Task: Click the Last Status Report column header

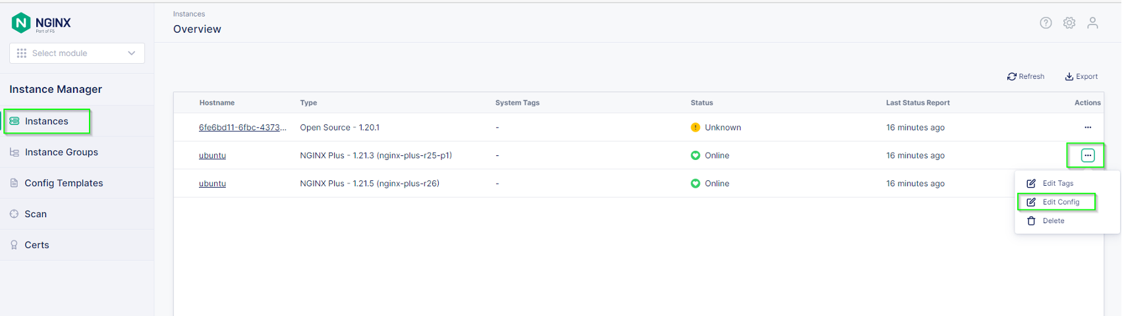Action: [918, 103]
